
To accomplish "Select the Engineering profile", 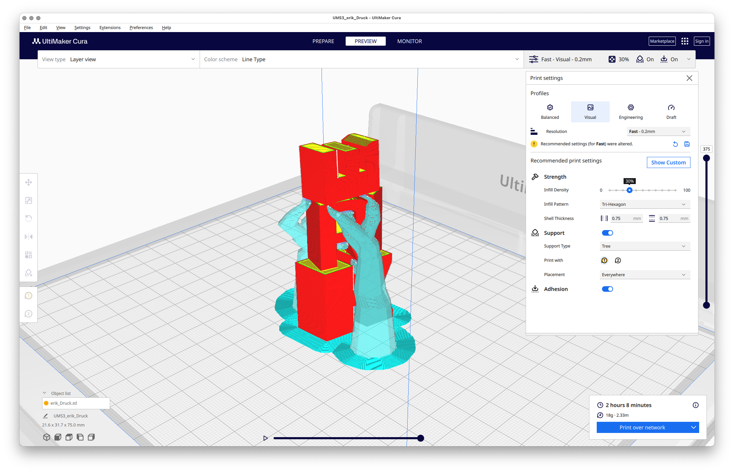I will tap(631, 112).
